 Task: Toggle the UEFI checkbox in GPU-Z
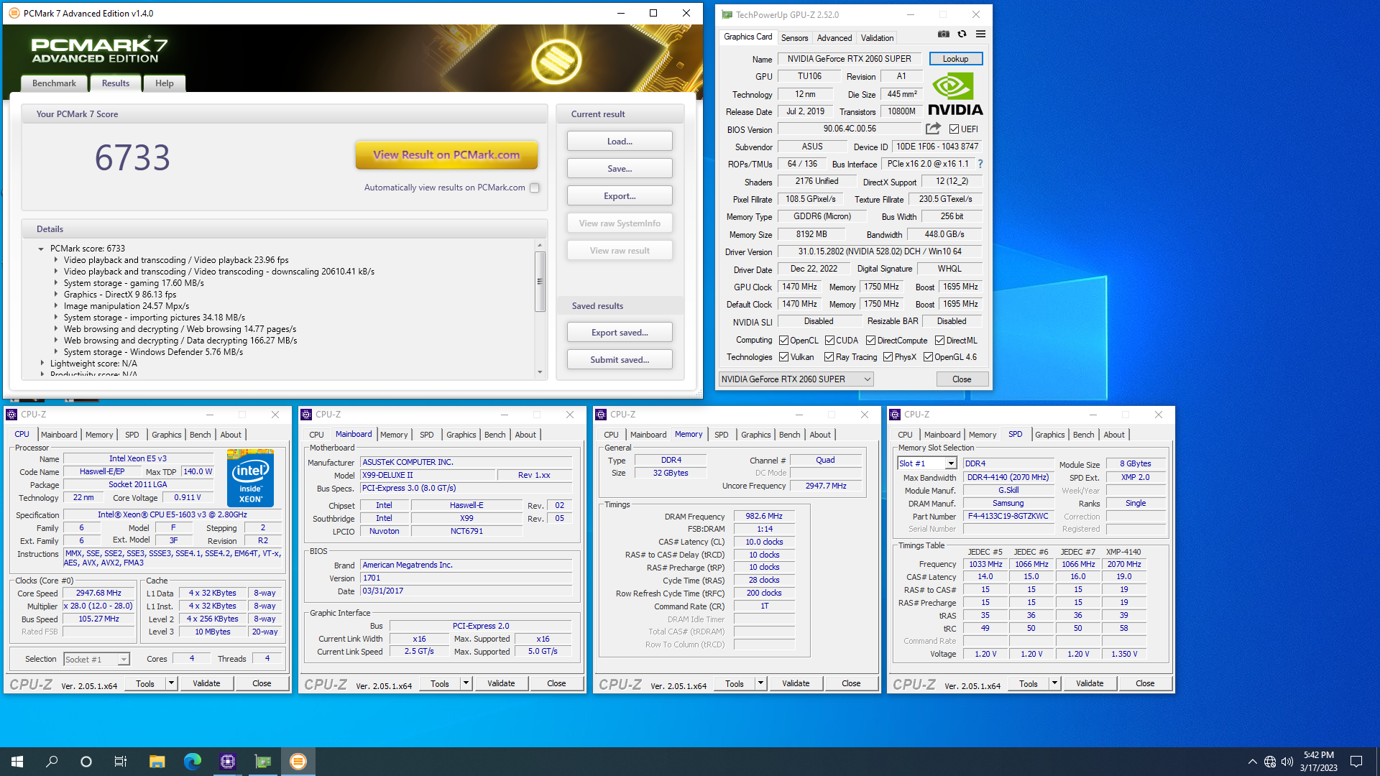[954, 129]
